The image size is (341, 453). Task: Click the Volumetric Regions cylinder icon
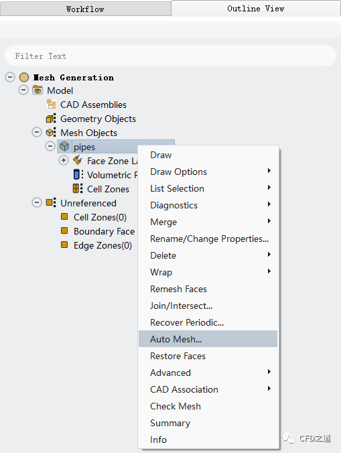(78, 174)
